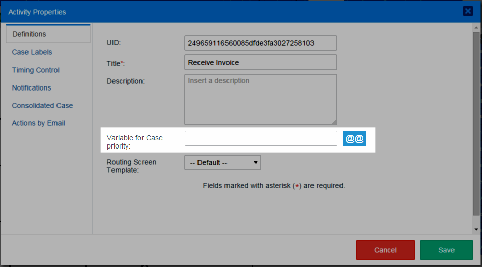Focus the Title field containing Receive Invoice
The height and width of the screenshot is (267, 482).
click(x=261, y=63)
